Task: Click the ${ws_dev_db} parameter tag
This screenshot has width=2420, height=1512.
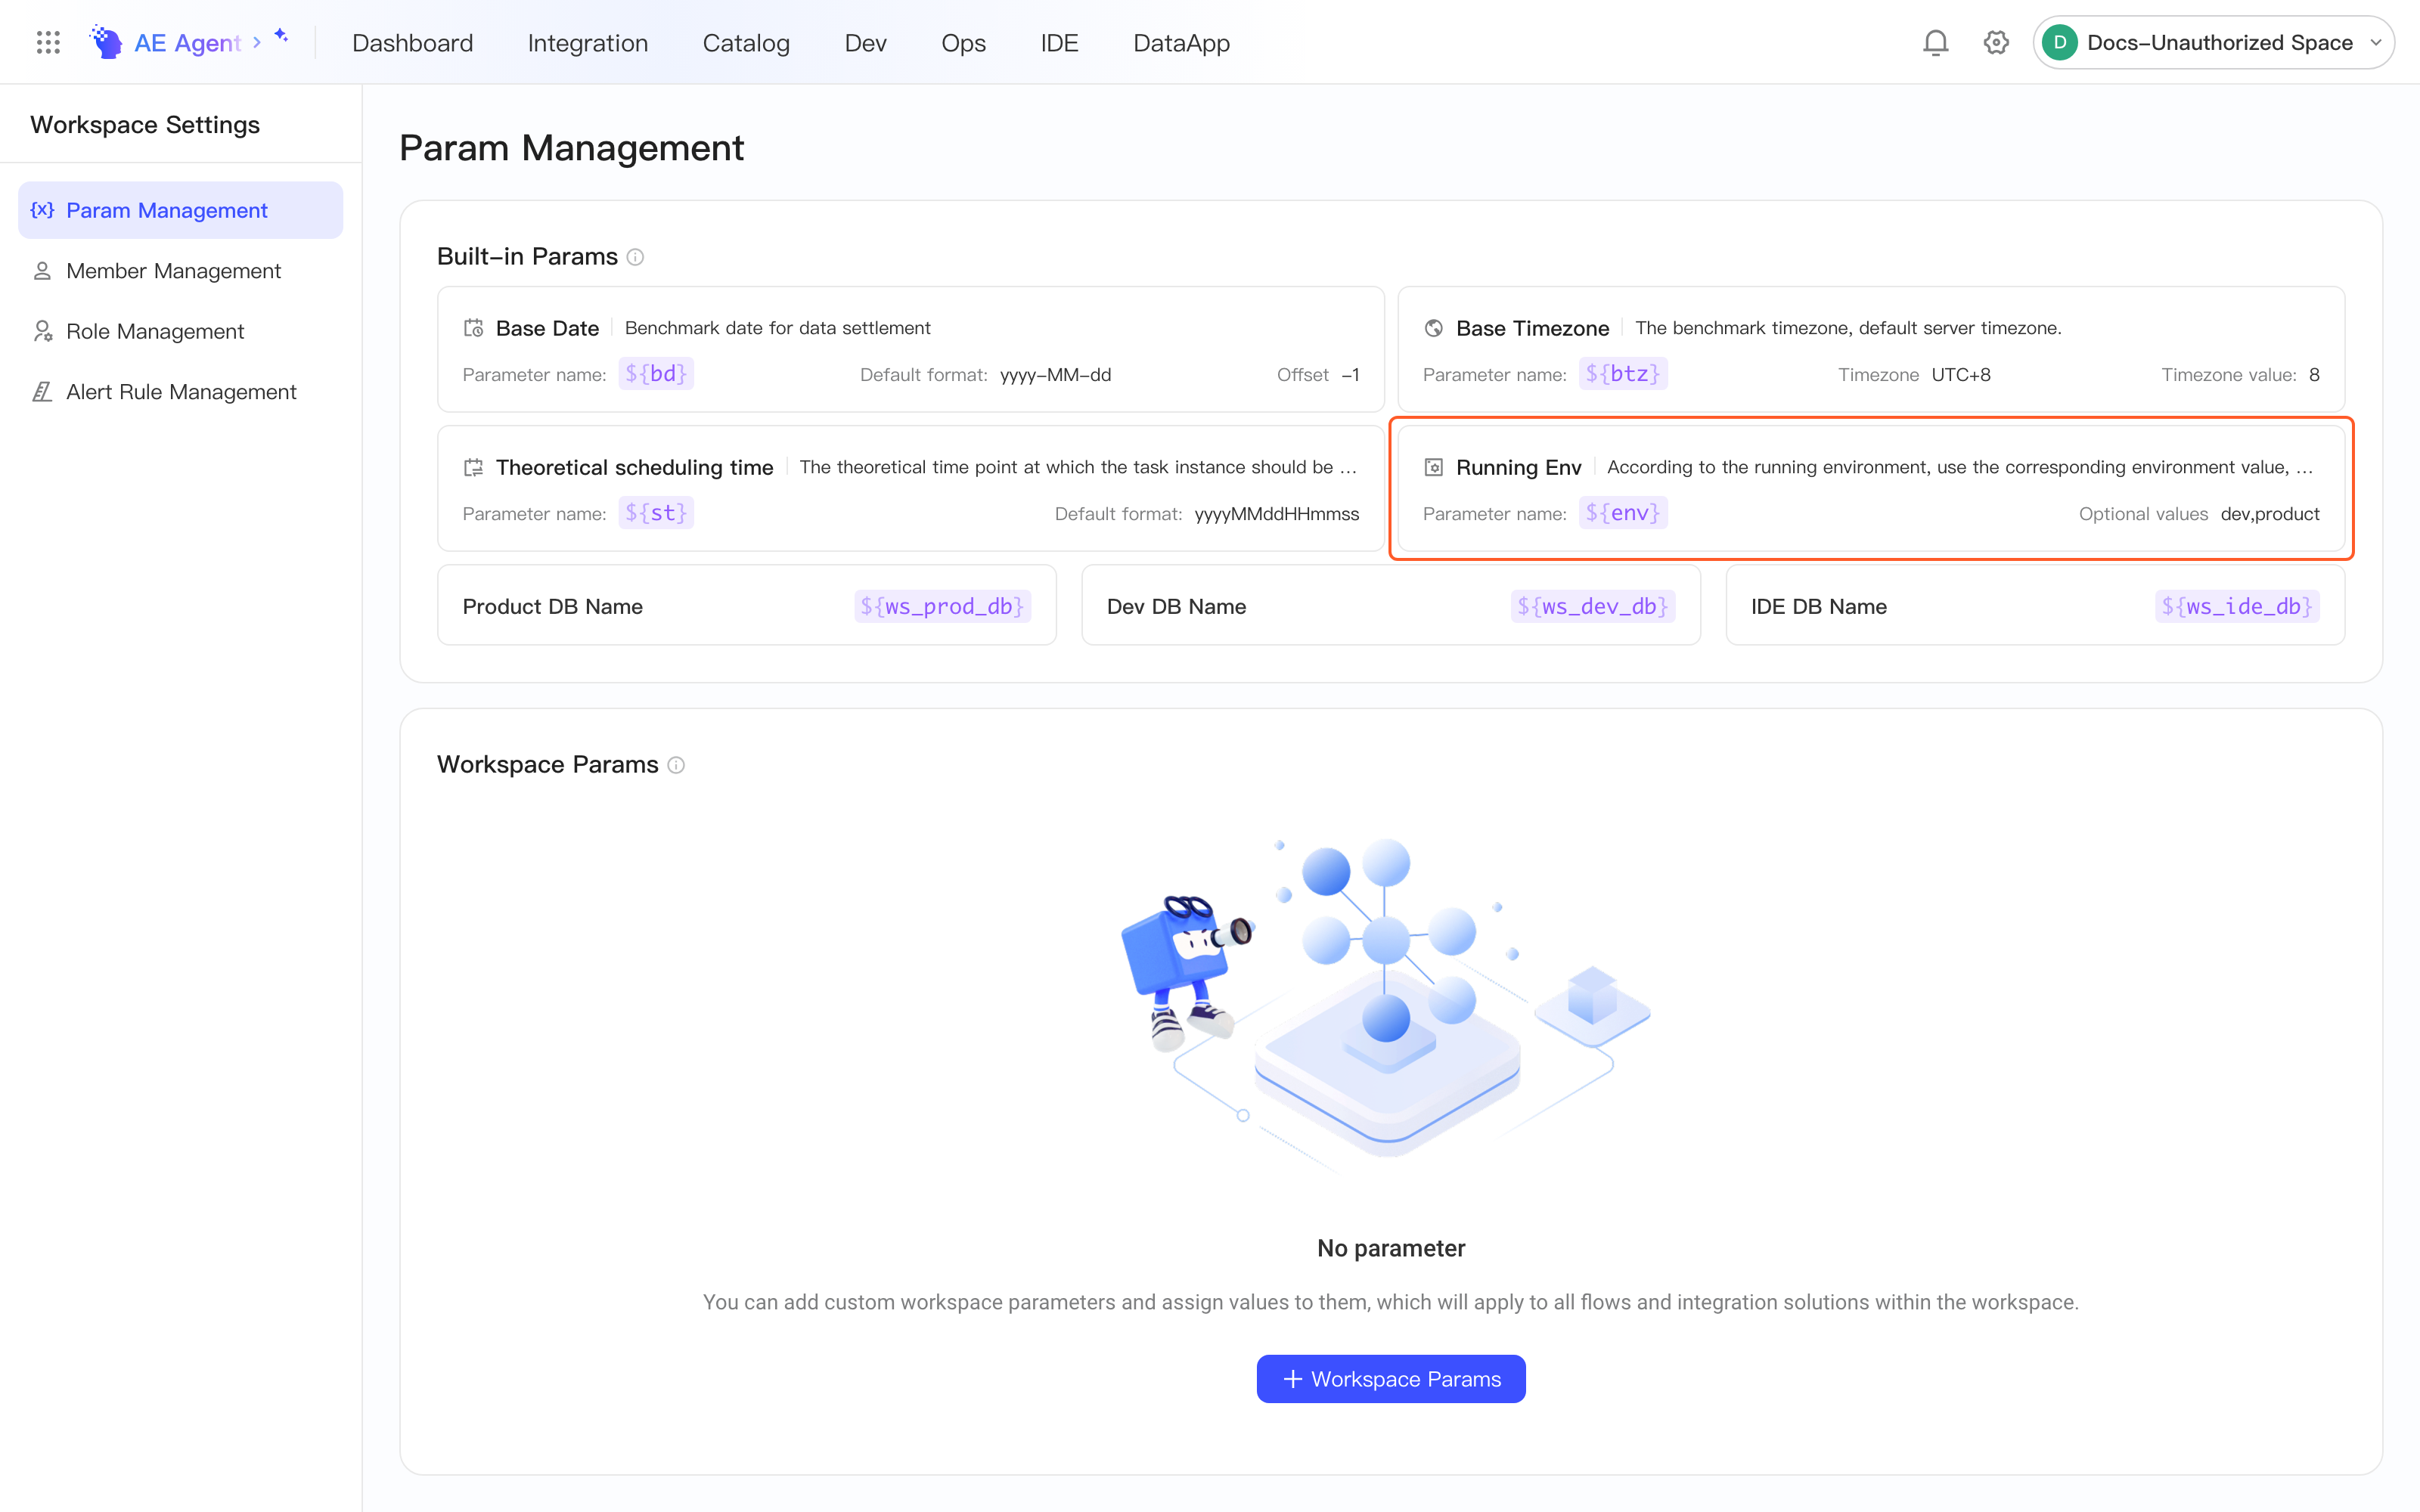Action: click(x=1593, y=606)
